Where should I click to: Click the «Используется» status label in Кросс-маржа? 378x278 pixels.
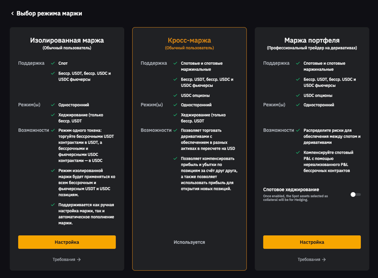189,242
